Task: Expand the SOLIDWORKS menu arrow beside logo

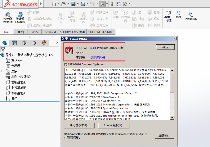Action: point(41,4)
